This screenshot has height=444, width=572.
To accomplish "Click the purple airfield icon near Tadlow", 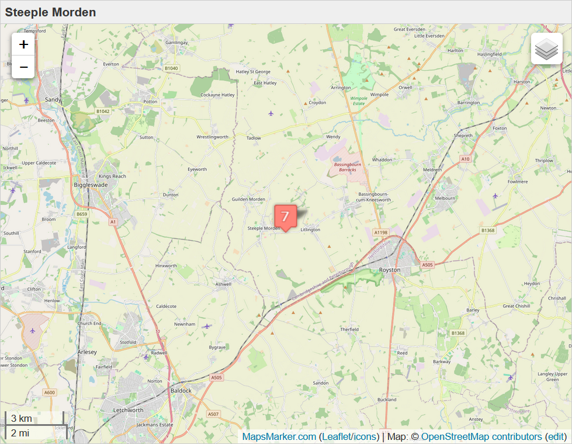I will [x=271, y=113].
